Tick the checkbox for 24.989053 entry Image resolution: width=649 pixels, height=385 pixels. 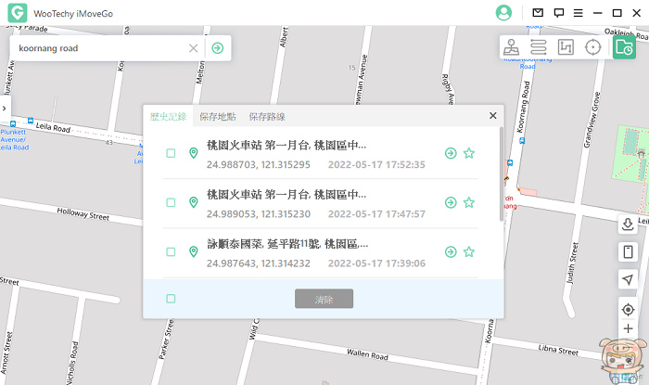[x=171, y=202]
